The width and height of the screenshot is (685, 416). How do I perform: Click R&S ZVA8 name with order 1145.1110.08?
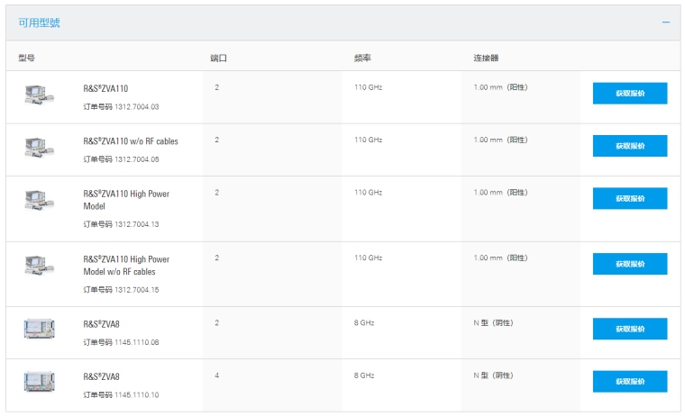101,324
